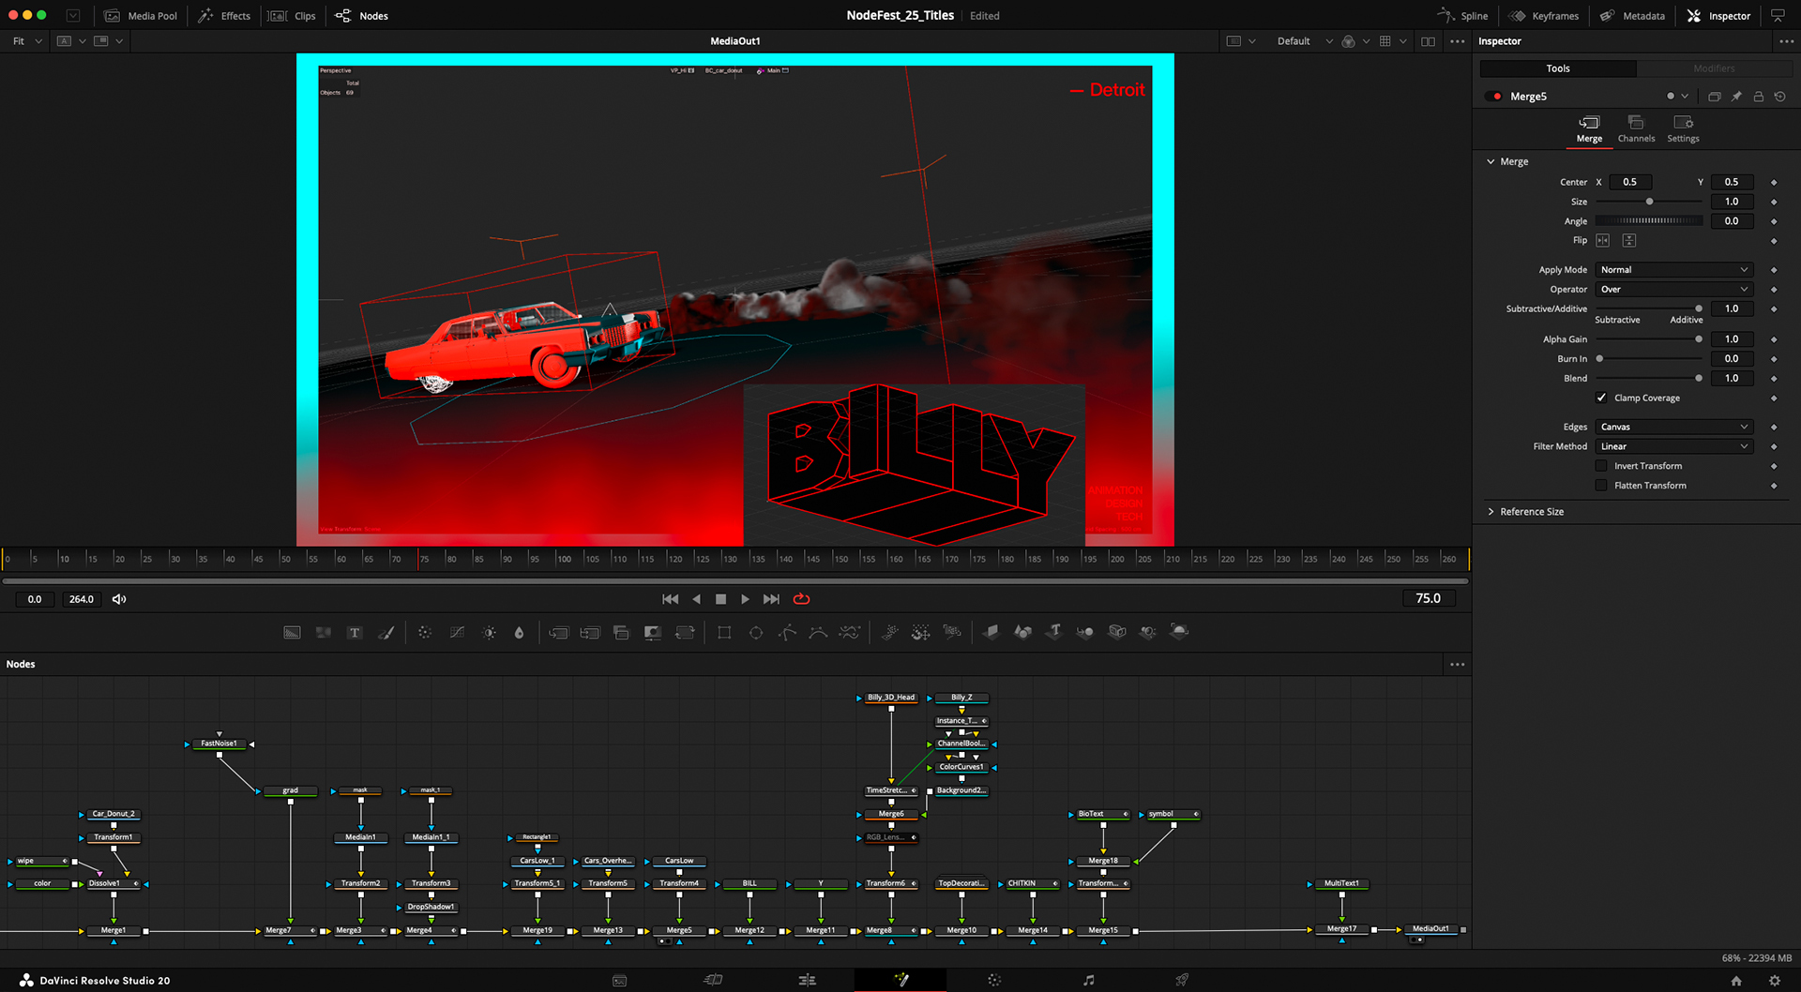
Task: Adjust the Blend slider
Action: [1649, 378]
